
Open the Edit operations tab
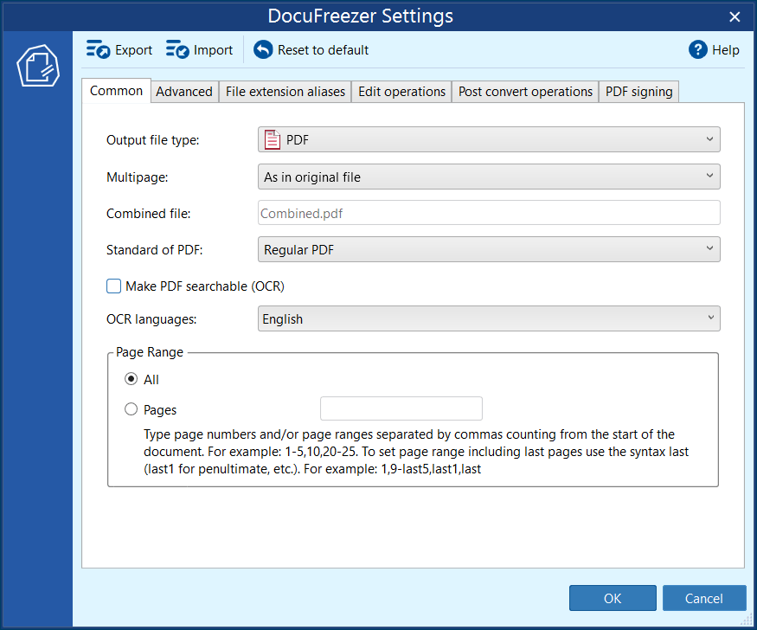click(x=401, y=92)
